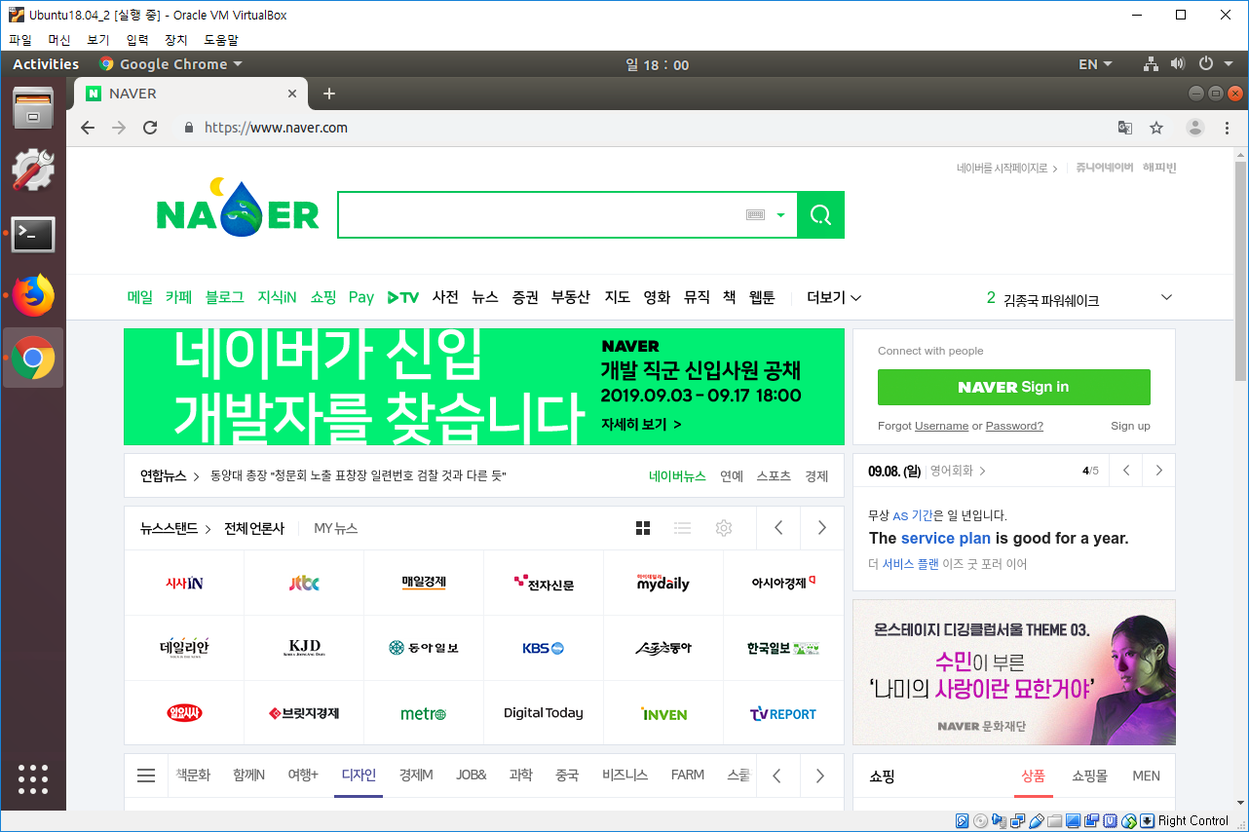Screen dimensions: 1249x832
Task: Open the EN input language dropdown
Action: point(1095,64)
